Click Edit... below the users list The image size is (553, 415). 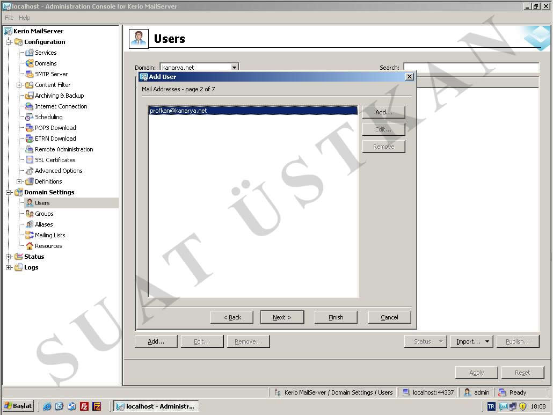point(202,341)
